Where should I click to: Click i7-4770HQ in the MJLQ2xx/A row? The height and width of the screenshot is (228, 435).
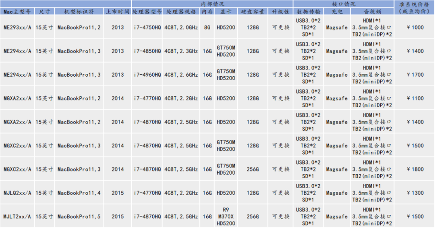147,193
